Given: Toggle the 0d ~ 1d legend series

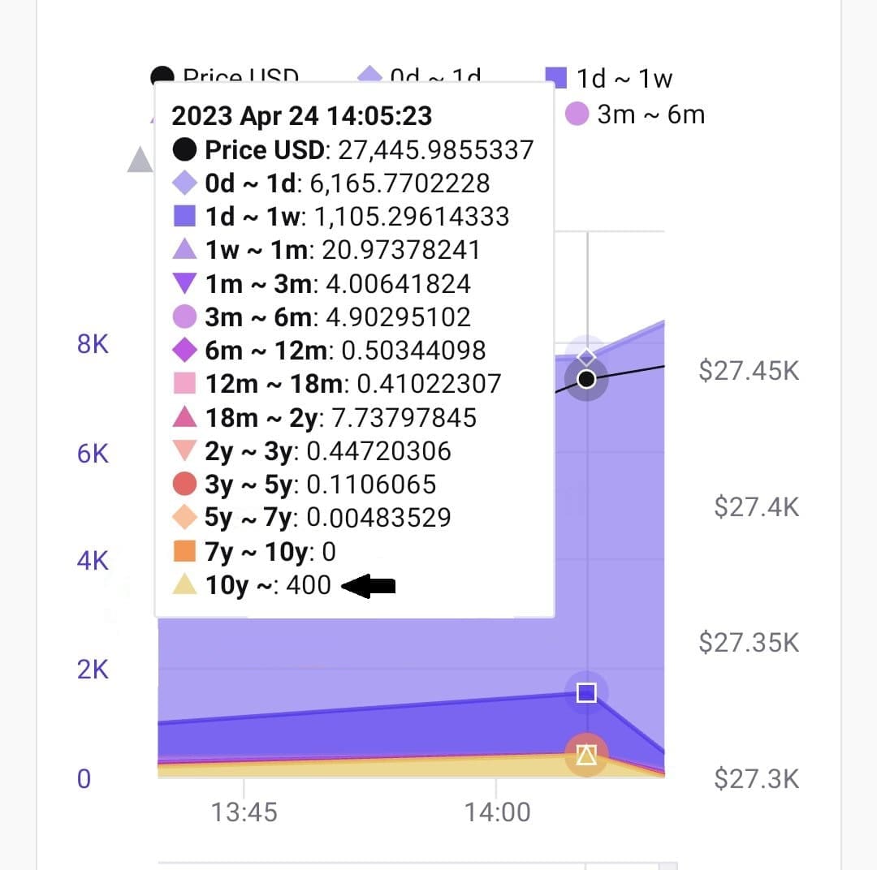Looking at the screenshot, I should pos(420,75).
